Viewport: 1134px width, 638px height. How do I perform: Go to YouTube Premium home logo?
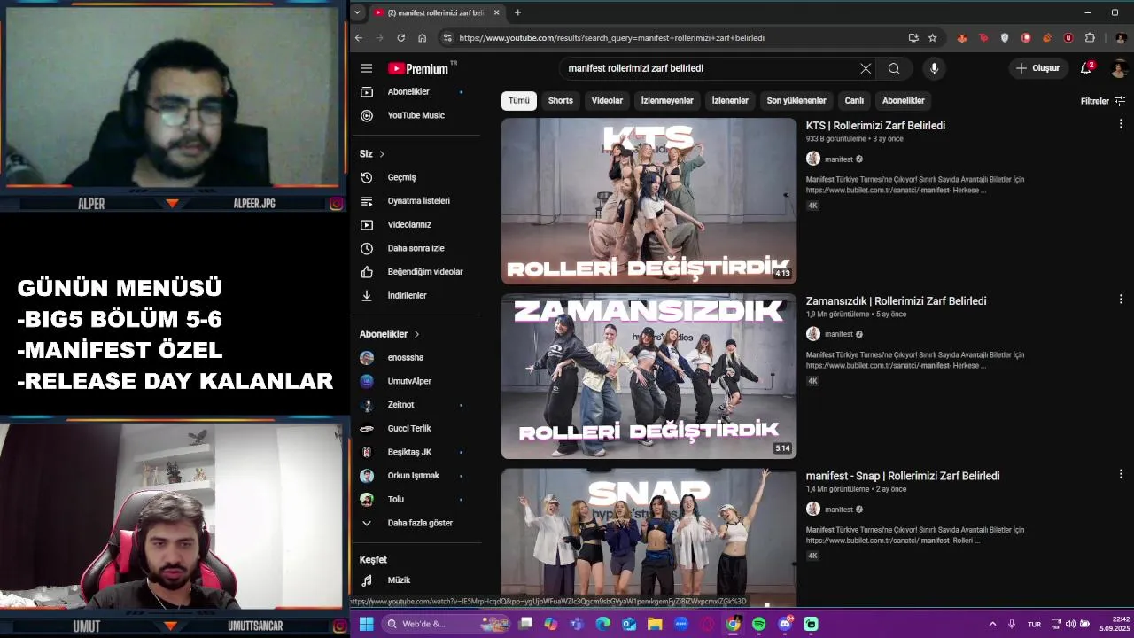pos(418,68)
